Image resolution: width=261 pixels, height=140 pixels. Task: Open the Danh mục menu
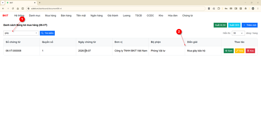click(x=35, y=16)
